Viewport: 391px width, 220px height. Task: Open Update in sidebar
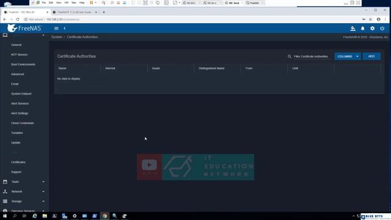(16, 142)
